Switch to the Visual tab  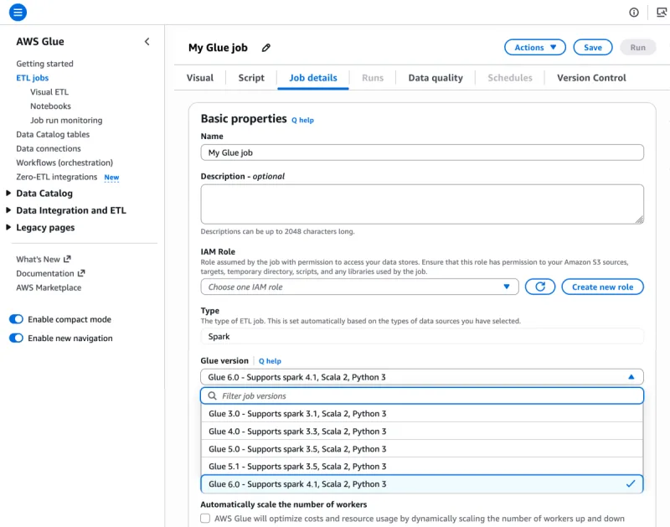tap(200, 78)
